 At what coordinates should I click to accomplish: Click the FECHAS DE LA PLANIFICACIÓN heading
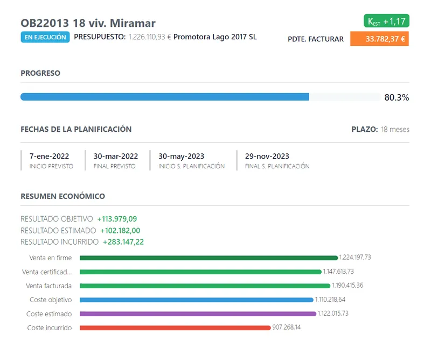[x=76, y=129]
